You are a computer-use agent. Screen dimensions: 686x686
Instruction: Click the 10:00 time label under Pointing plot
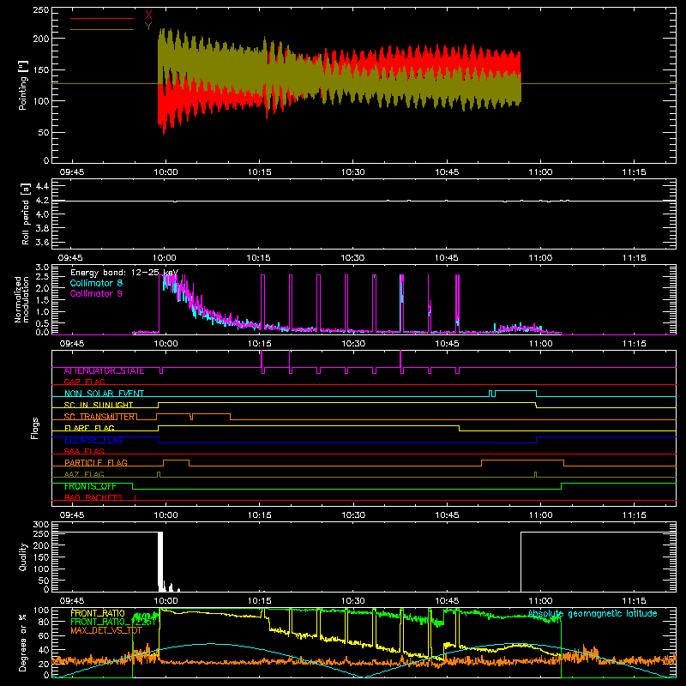point(165,172)
